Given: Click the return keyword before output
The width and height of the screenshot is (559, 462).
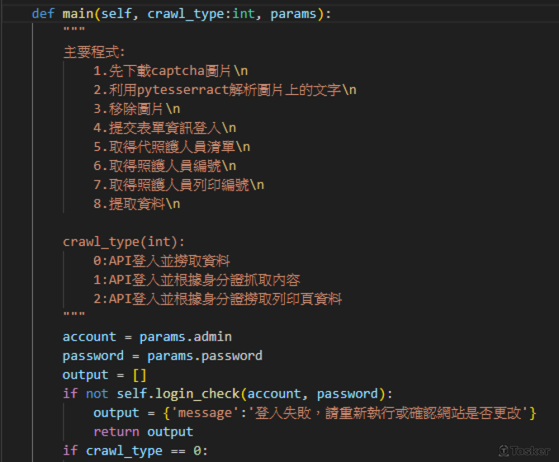Looking at the screenshot, I should (116, 432).
